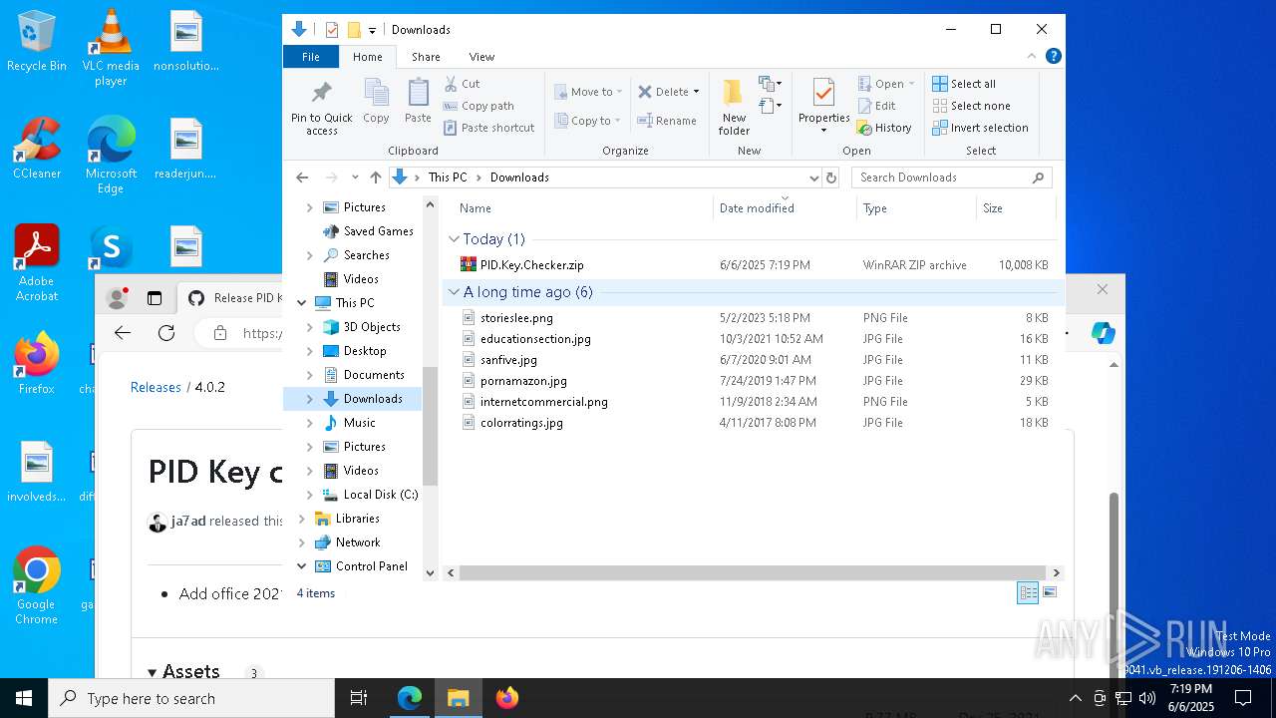This screenshot has height=718, width=1276.
Task: Select Saved Games in navigation tree
Action: click(378, 231)
